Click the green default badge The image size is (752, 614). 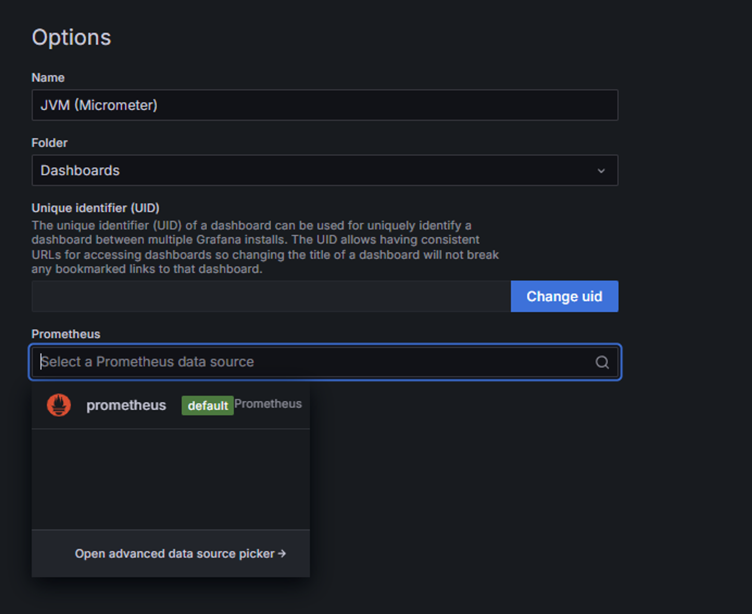(207, 405)
